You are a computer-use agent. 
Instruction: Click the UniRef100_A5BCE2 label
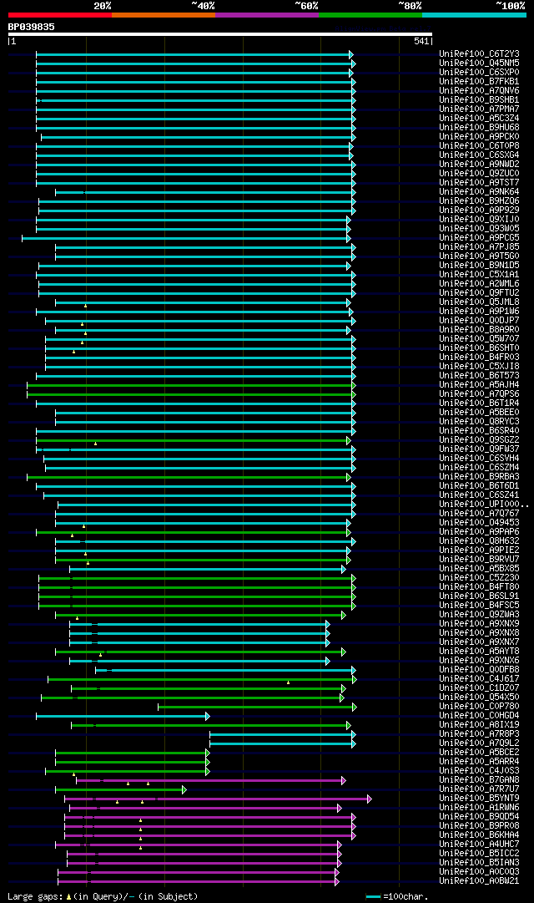point(479,753)
